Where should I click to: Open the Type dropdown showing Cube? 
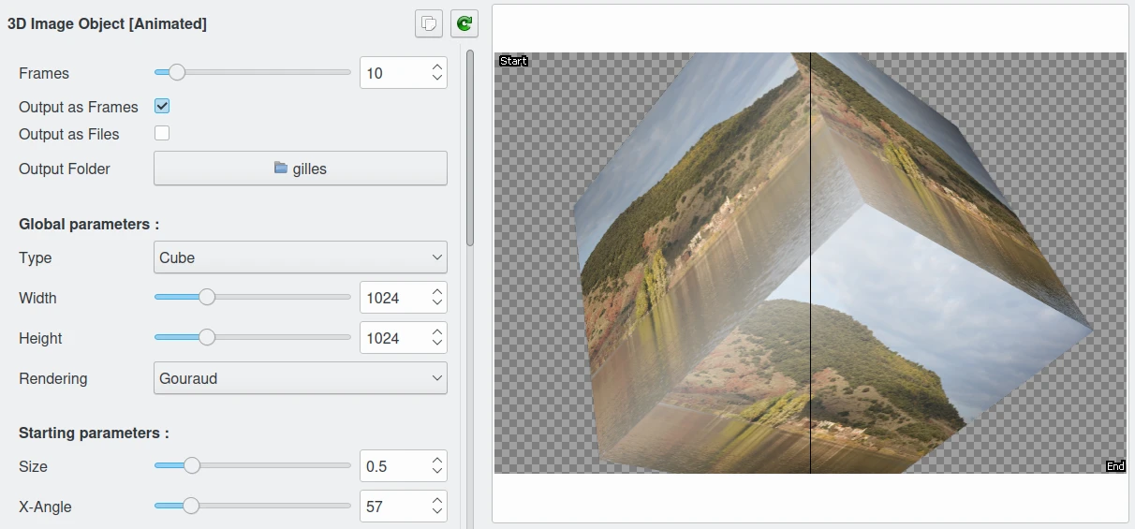coord(300,257)
